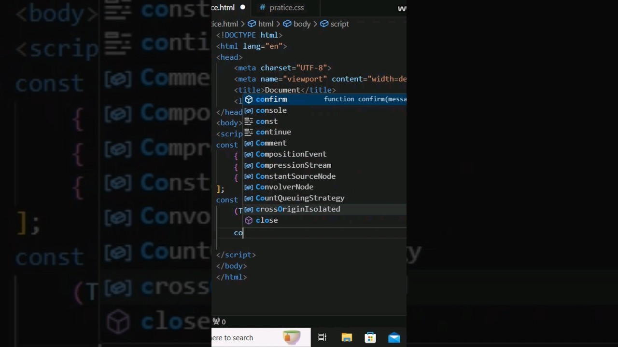This screenshot has height=347, width=618.
Task: Open the script breadcrumb segment
Action: pyautogui.click(x=335, y=24)
